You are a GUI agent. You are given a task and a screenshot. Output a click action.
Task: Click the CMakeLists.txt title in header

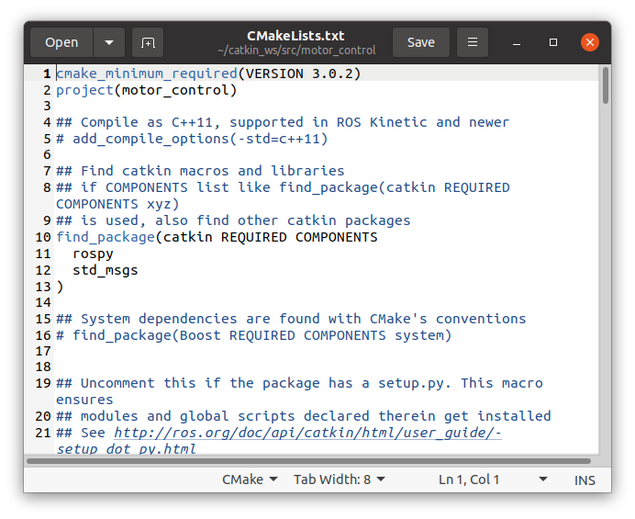click(x=295, y=36)
